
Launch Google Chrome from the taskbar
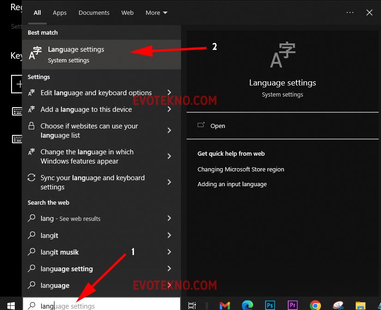pyautogui.click(x=315, y=305)
